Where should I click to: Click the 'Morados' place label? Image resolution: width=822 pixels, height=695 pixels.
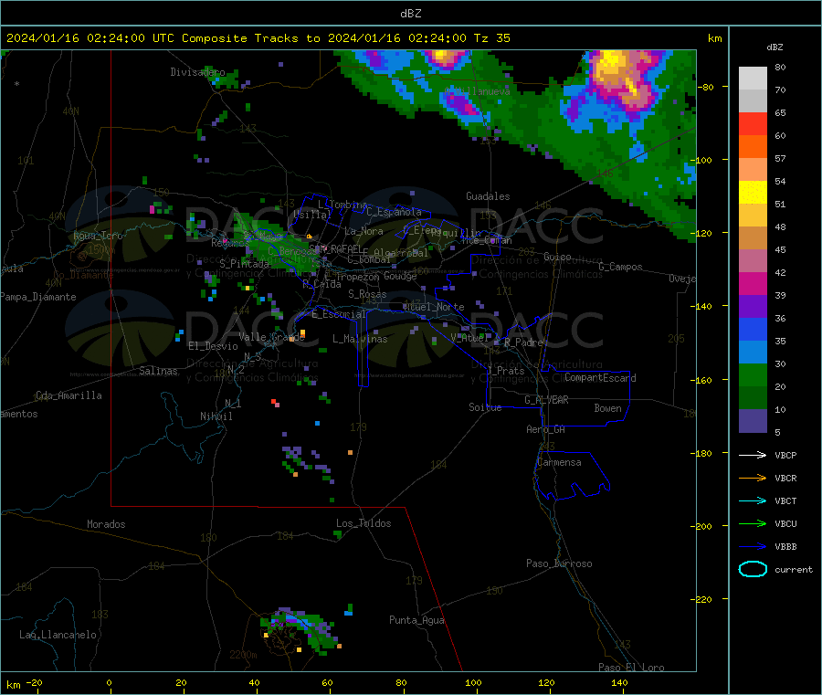(x=106, y=524)
